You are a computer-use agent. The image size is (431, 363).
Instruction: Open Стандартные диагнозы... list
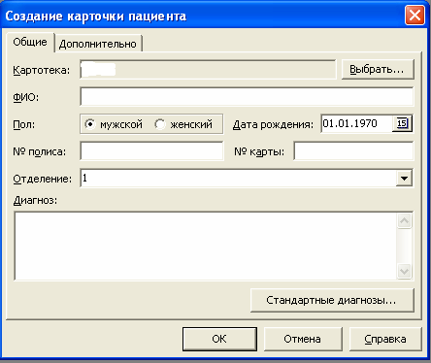tap(332, 300)
